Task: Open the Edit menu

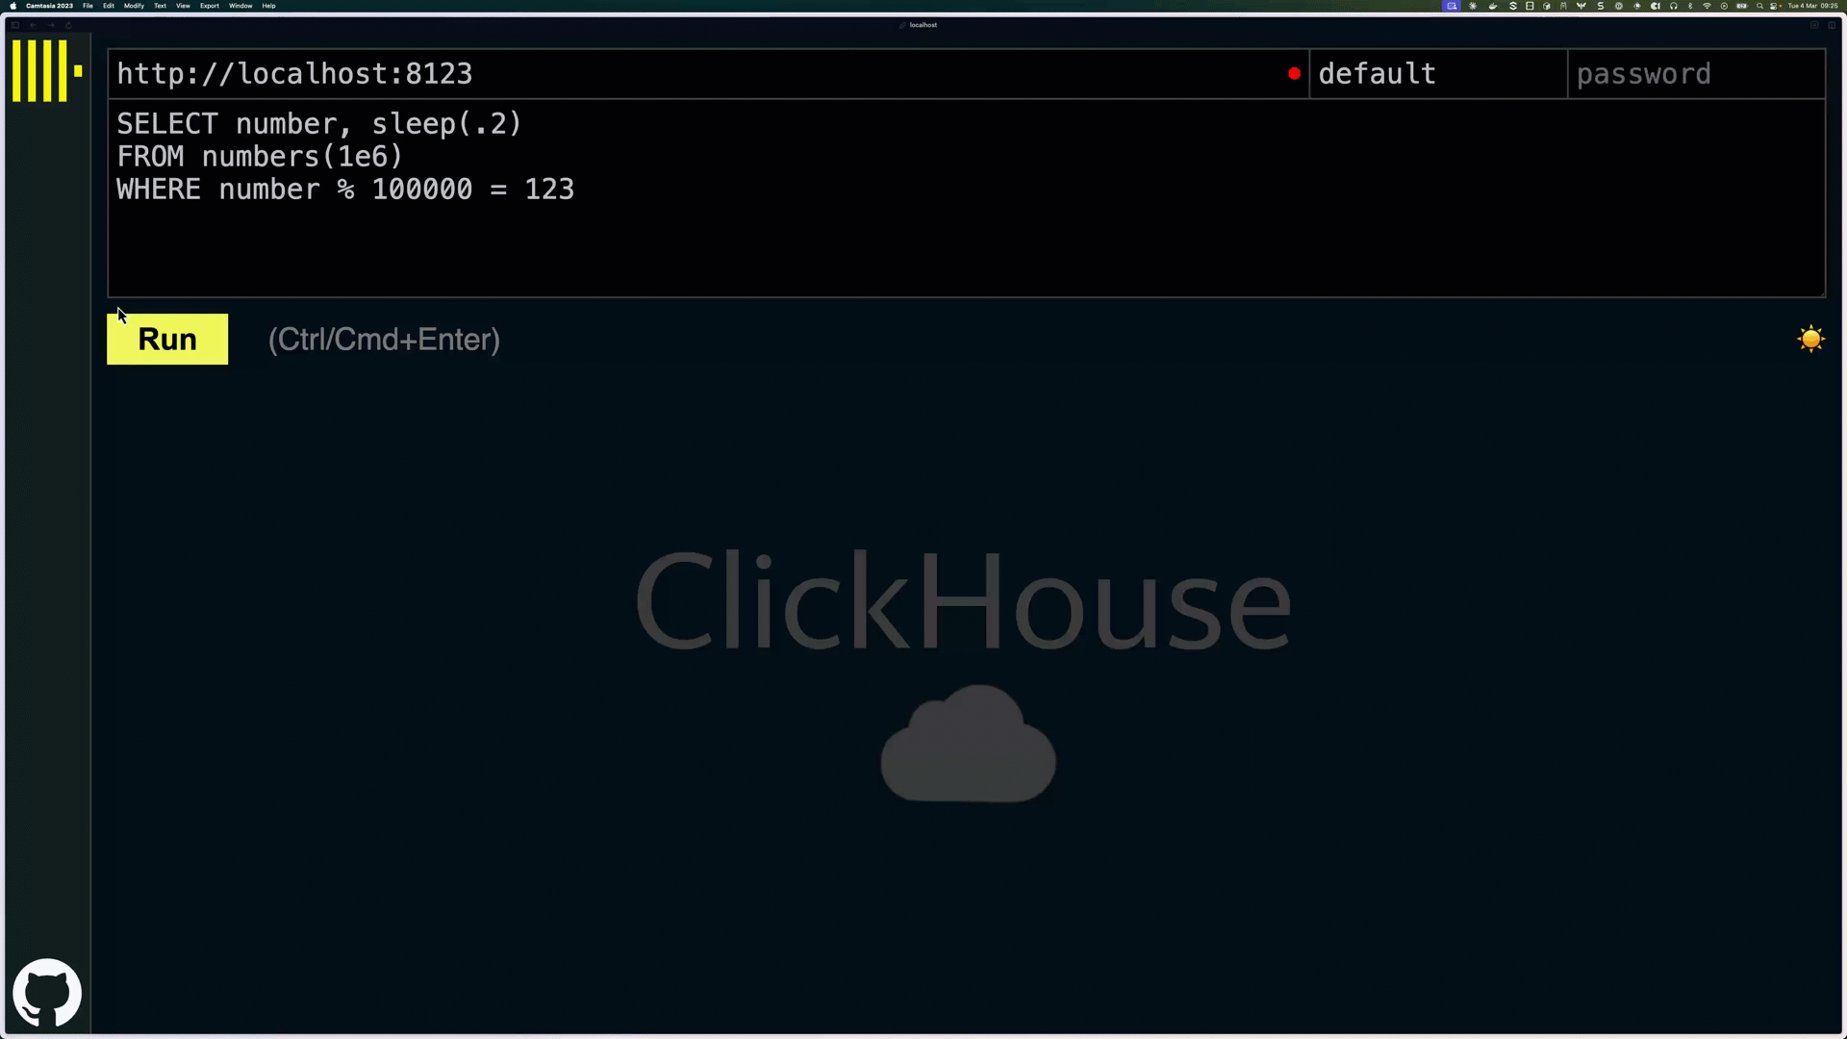Action: point(109,6)
